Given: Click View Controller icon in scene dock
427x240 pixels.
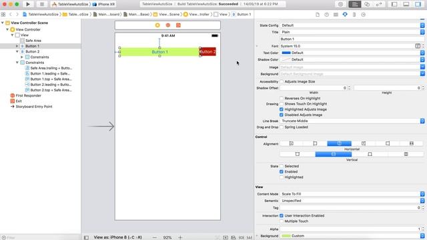Looking at the screenshot, I should pos(157,25).
